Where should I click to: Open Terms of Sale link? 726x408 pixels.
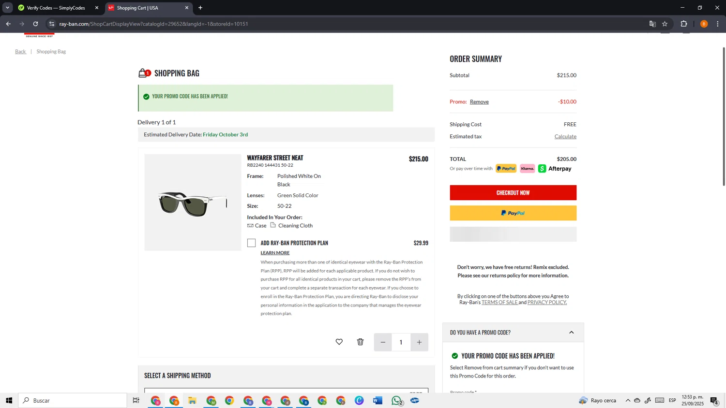(499, 302)
